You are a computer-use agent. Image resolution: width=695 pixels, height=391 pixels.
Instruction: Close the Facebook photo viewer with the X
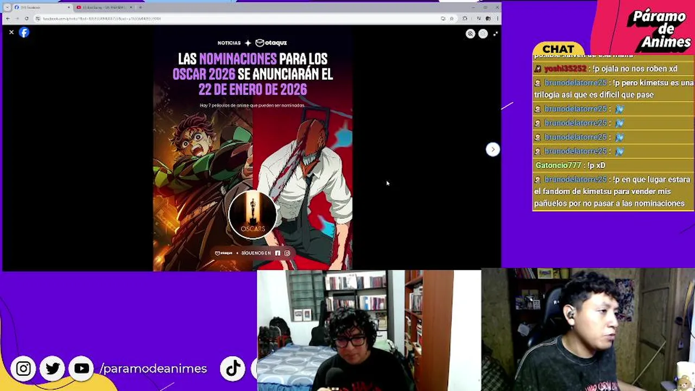(11, 33)
